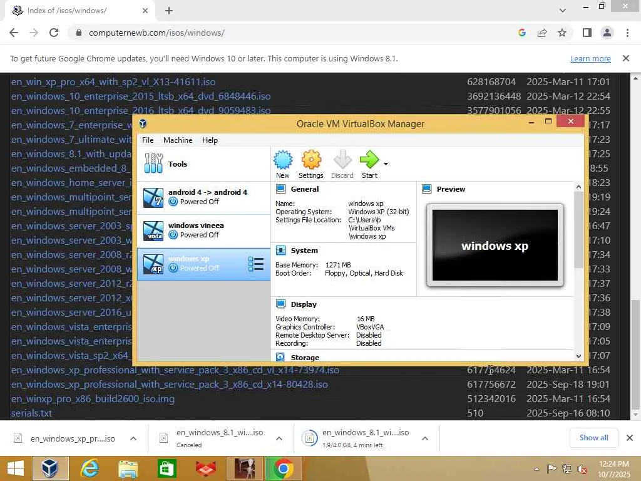Open windows xp machine tools list icon
This screenshot has width=641, height=481.
[x=256, y=264]
